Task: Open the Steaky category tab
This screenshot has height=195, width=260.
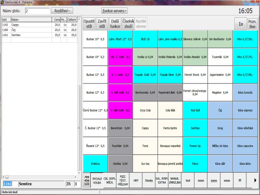Action: 149,180
